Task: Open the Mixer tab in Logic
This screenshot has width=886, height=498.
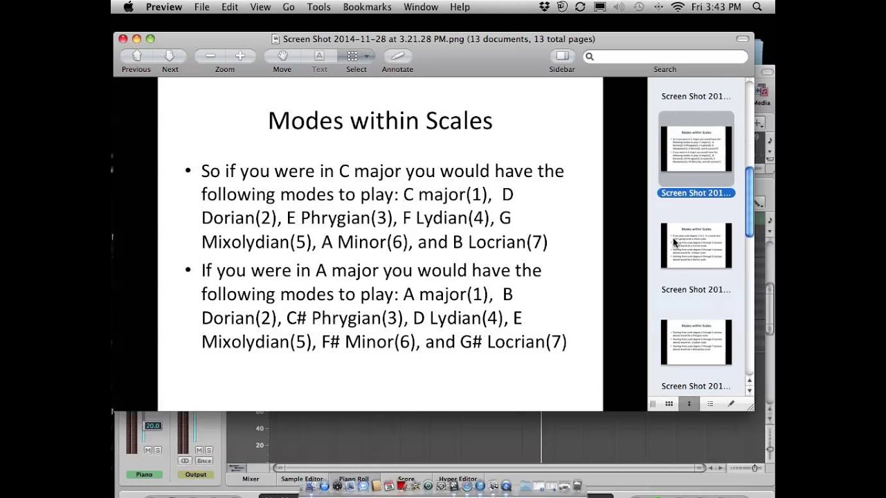Action: [x=251, y=479]
